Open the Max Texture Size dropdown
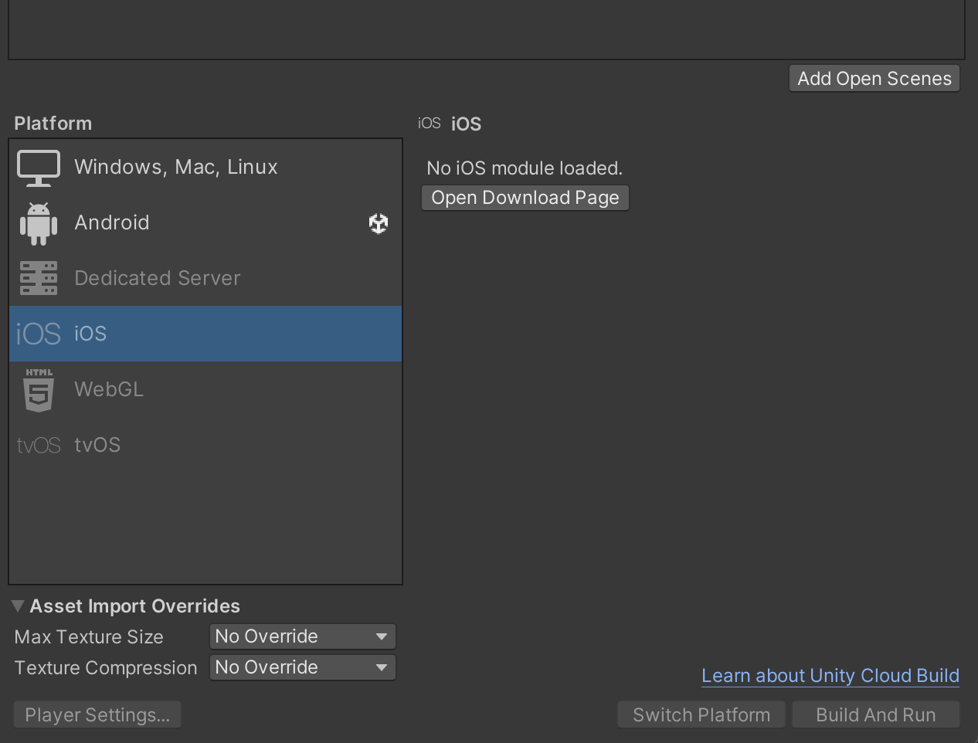 coord(302,636)
